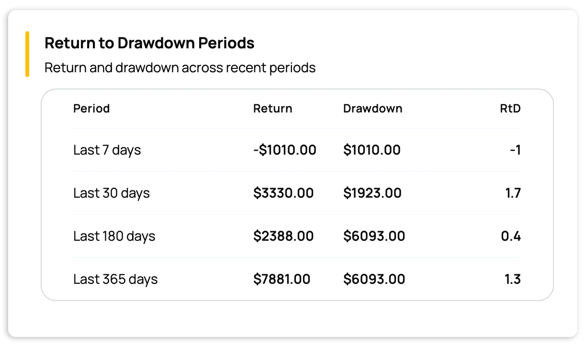Click the Last 180 days $6093.00 drawdown

click(374, 236)
